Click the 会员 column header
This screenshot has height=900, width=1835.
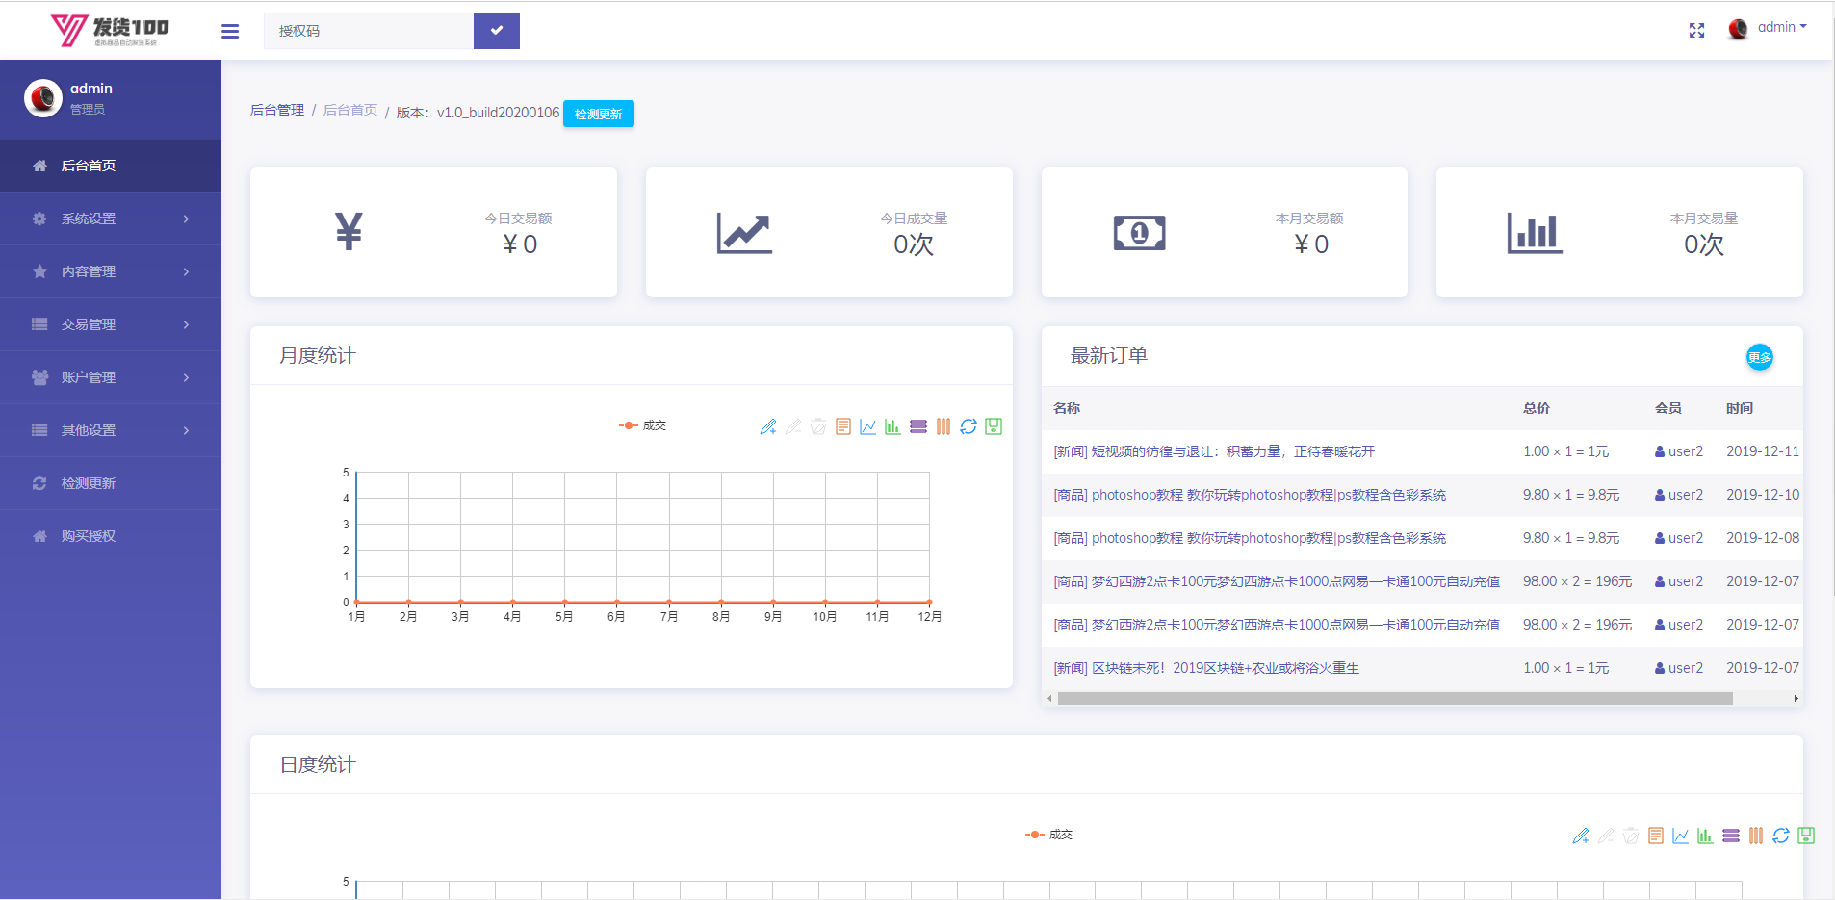click(1668, 408)
